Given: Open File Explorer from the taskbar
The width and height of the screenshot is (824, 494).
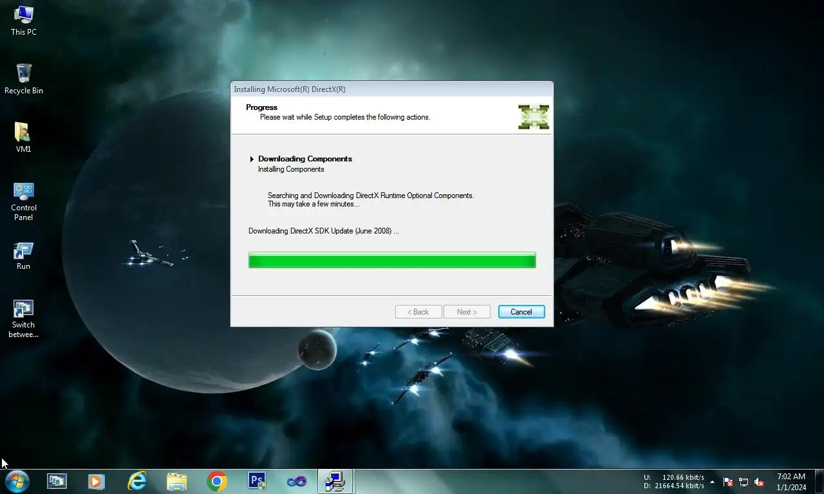Looking at the screenshot, I should click(177, 481).
